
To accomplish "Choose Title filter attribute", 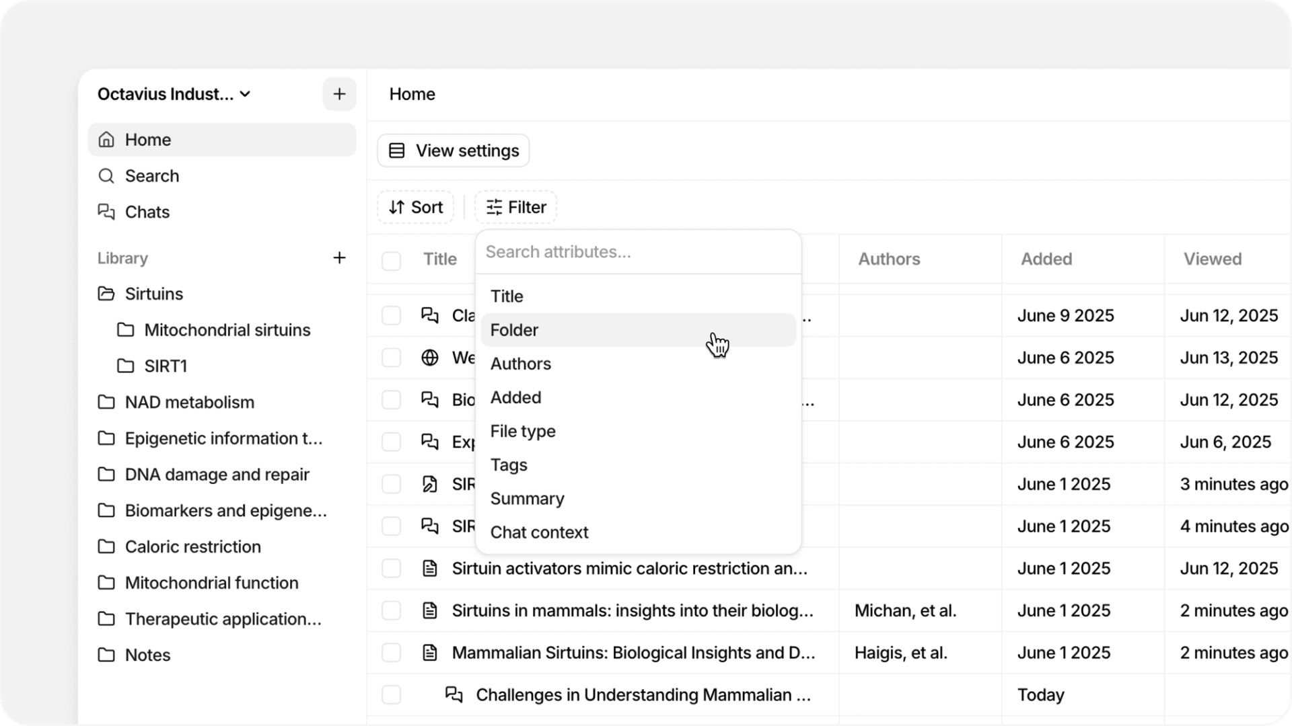I will pos(638,296).
